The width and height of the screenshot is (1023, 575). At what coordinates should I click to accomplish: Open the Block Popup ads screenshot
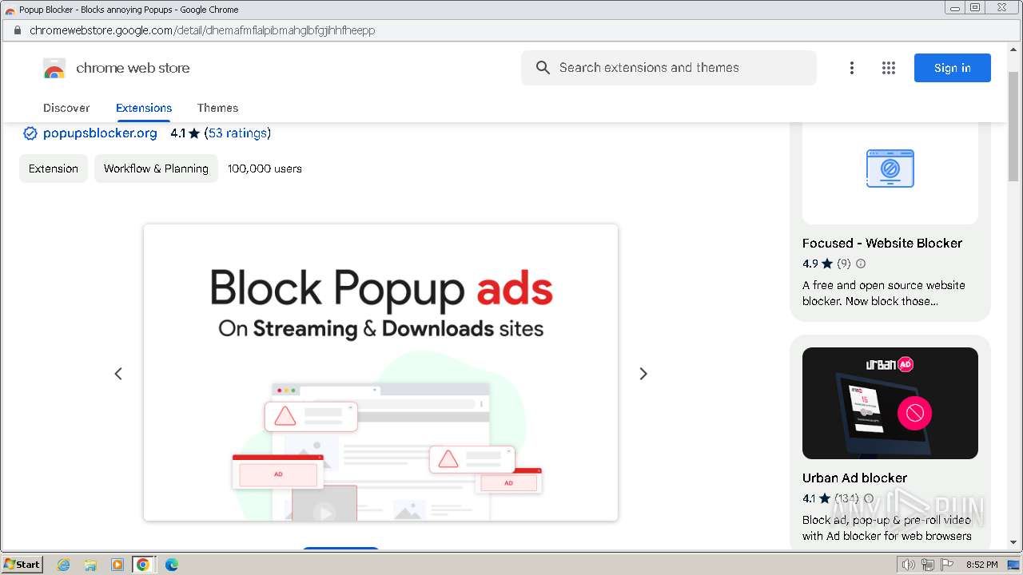[380, 372]
